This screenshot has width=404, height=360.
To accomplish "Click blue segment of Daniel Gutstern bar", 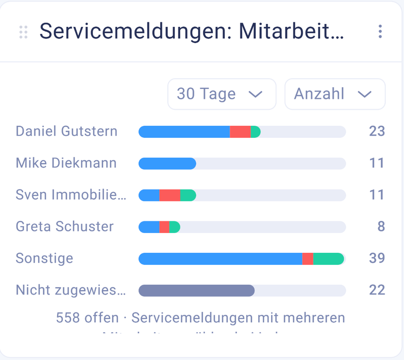I will [x=184, y=132].
